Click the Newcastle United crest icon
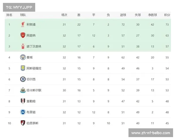Viewport: 176px width, 140px height. point(23,90)
